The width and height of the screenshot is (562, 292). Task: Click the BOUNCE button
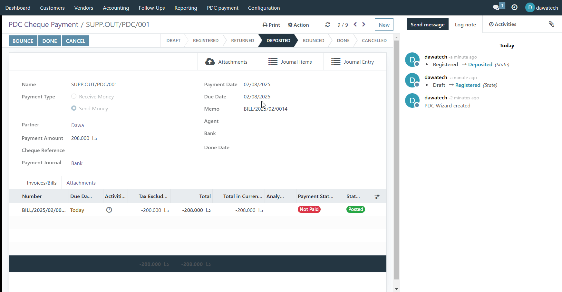(23, 41)
